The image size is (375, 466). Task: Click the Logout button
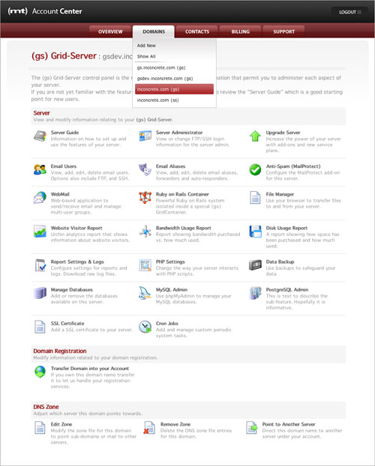click(349, 12)
